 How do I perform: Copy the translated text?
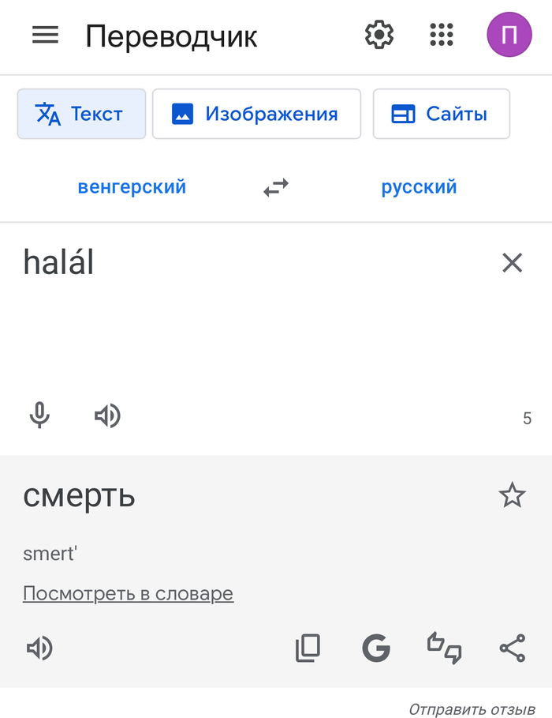(308, 648)
